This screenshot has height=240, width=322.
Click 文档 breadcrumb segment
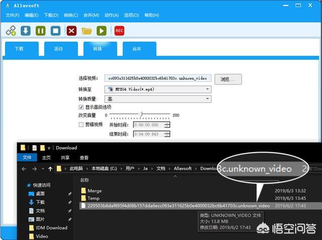(x=160, y=169)
